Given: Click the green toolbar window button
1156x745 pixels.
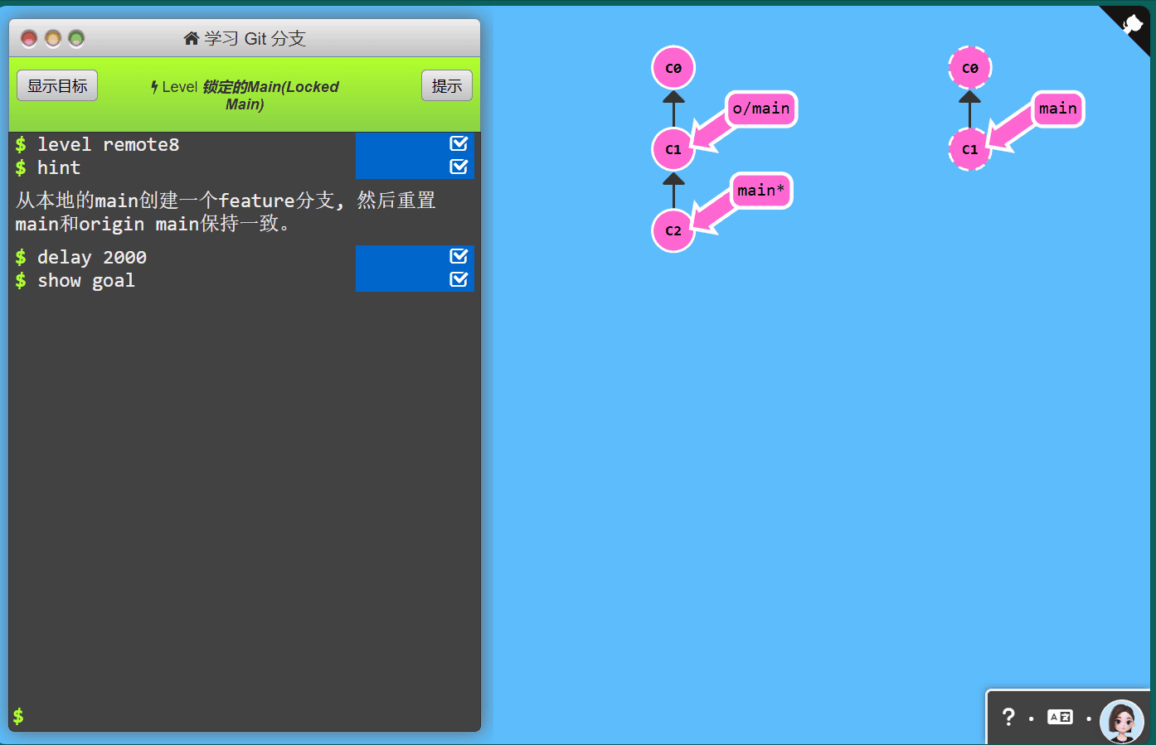Looking at the screenshot, I should coord(76,38).
